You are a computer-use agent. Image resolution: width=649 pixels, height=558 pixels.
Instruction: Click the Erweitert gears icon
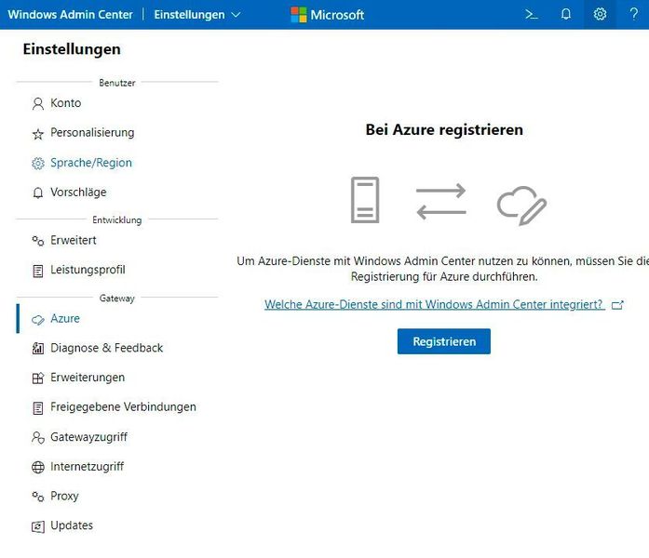click(37, 241)
